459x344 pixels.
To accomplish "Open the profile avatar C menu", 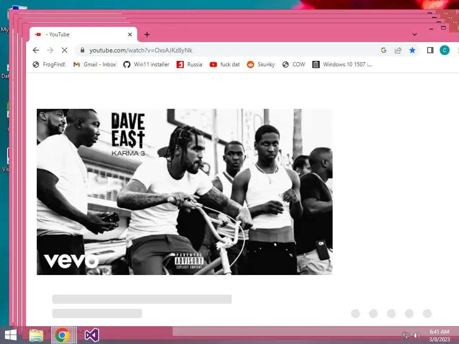I will (x=444, y=50).
